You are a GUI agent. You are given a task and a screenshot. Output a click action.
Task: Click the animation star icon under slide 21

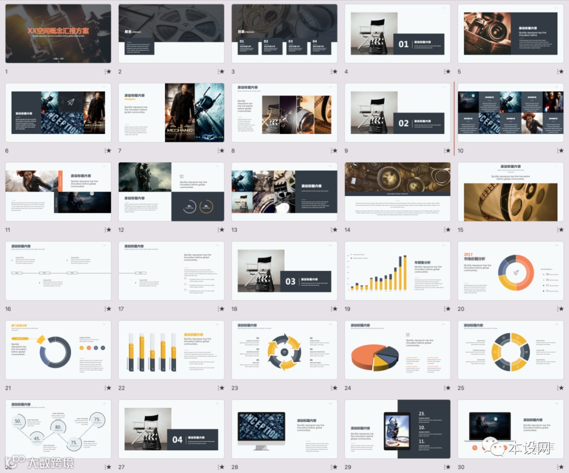[108, 388]
